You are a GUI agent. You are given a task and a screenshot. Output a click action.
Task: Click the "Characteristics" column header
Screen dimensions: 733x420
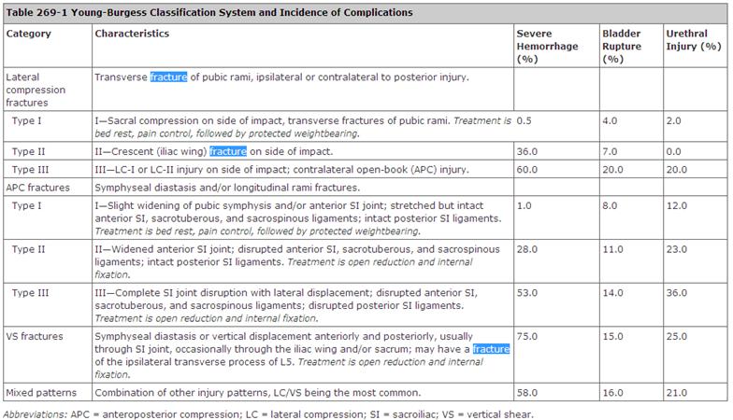(132, 34)
